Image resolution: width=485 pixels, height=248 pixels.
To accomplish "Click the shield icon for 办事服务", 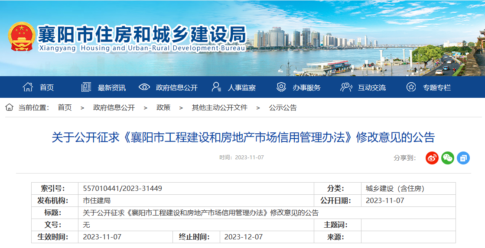I will click(x=281, y=87).
